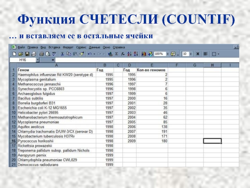Run the spelling check
The width and height of the screenshot is (250, 188).
pos(54,54)
